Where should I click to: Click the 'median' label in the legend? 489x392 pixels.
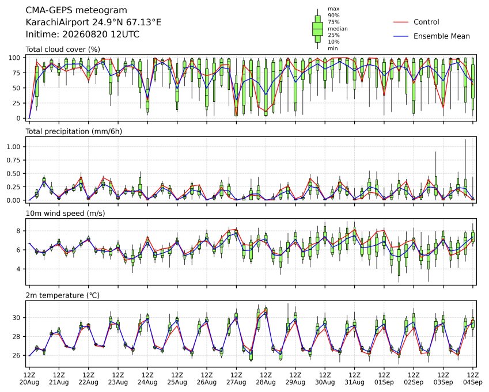(x=338, y=29)
